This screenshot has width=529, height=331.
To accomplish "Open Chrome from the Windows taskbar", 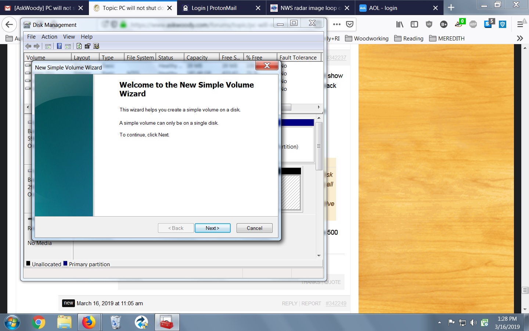I will pos(38,323).
